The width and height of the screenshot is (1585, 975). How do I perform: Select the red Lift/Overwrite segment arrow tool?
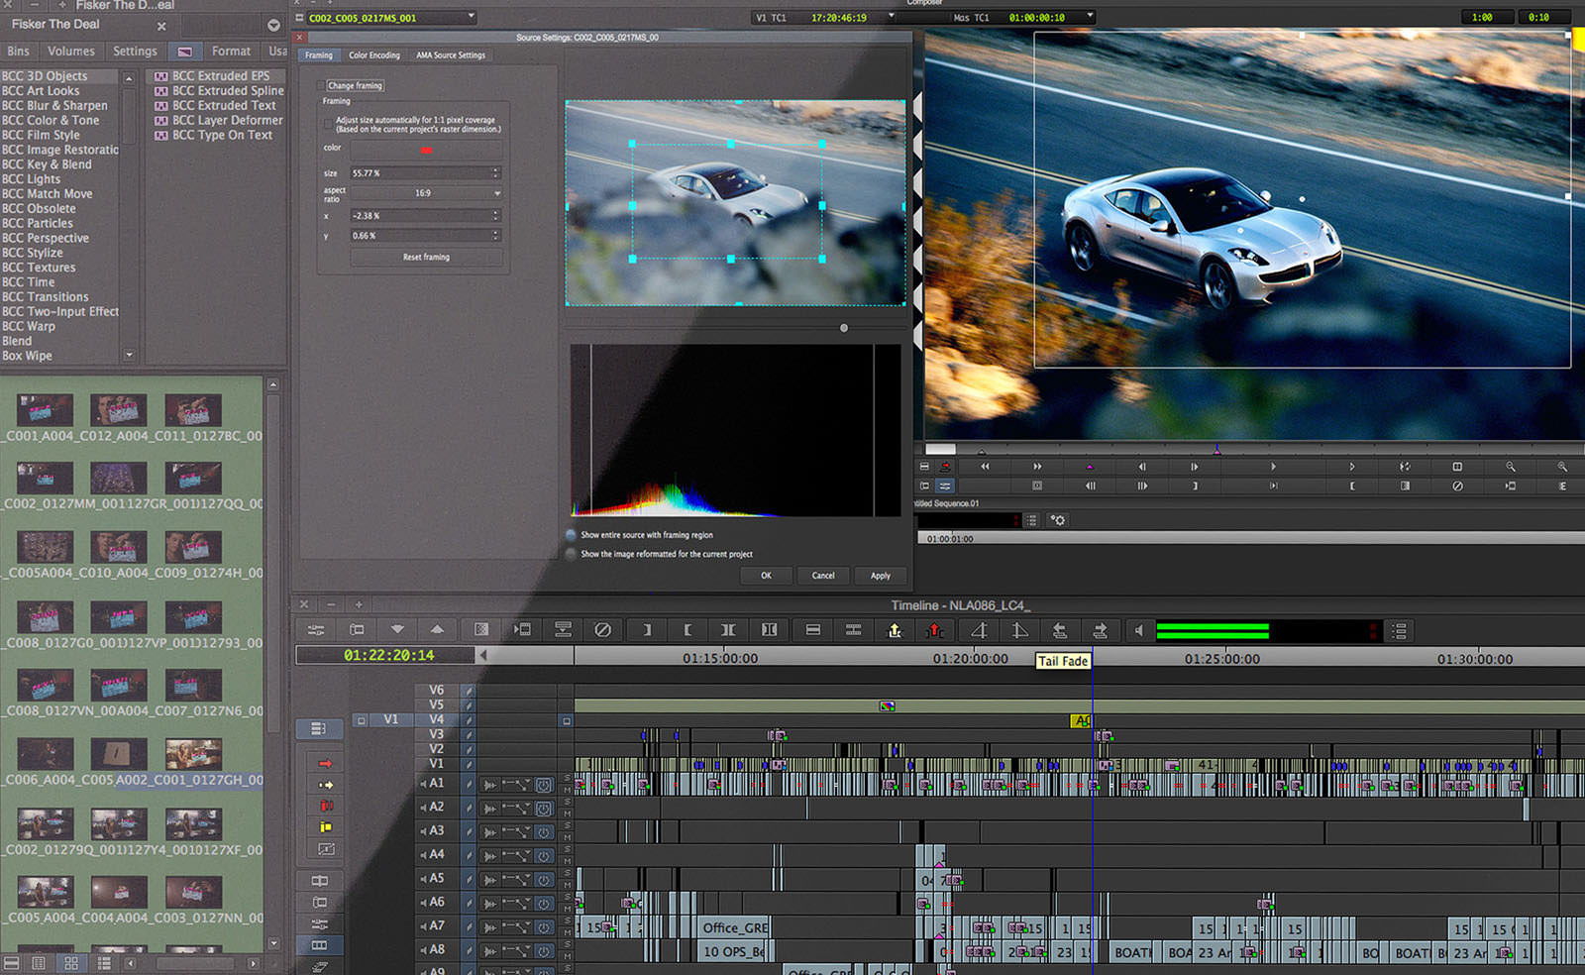tap(325, 764)
